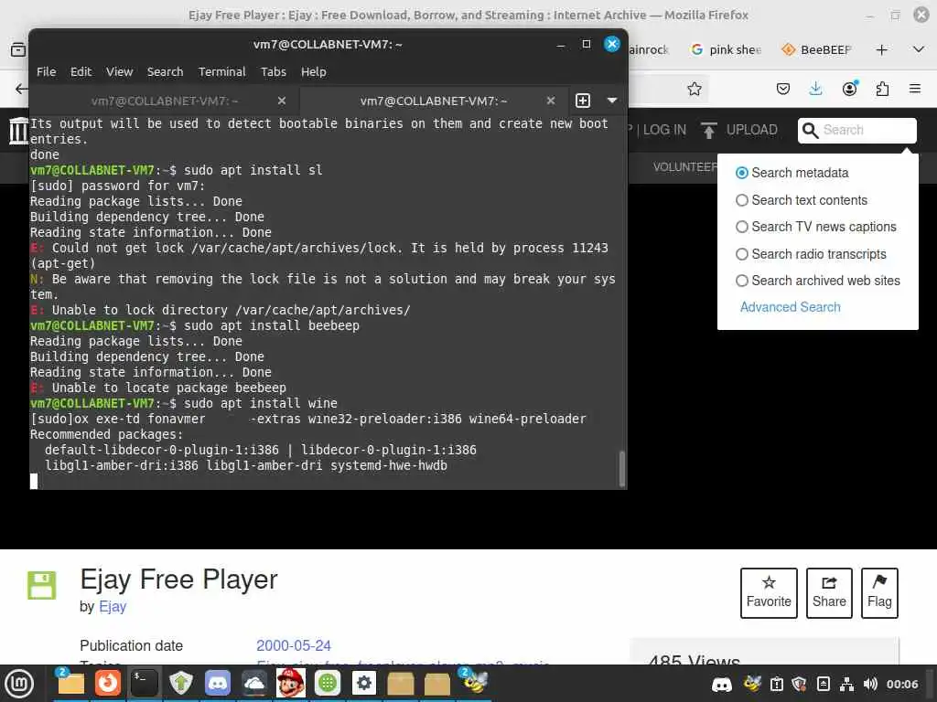This screenshot has height=702, width=937.
Task: Open a new terminal tab with the plus icon
Action: point(583,101)
